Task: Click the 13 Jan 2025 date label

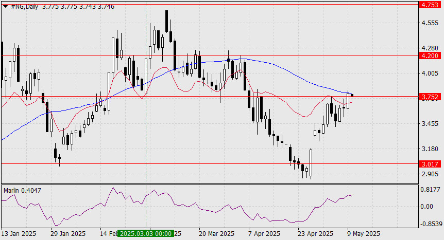Action: [19, 234]
